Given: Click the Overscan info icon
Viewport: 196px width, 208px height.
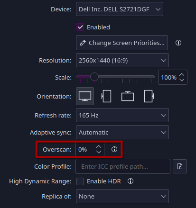Looking at the screenshot, I should [x=114, y=149].
